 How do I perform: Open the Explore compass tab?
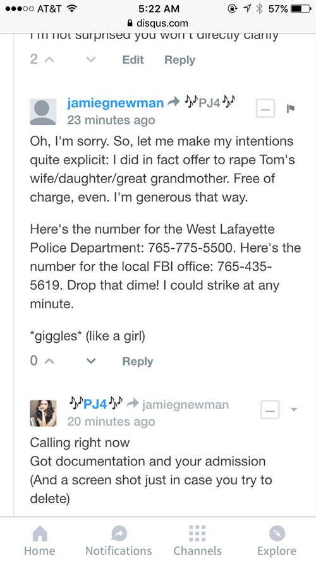tap(277, 541)
